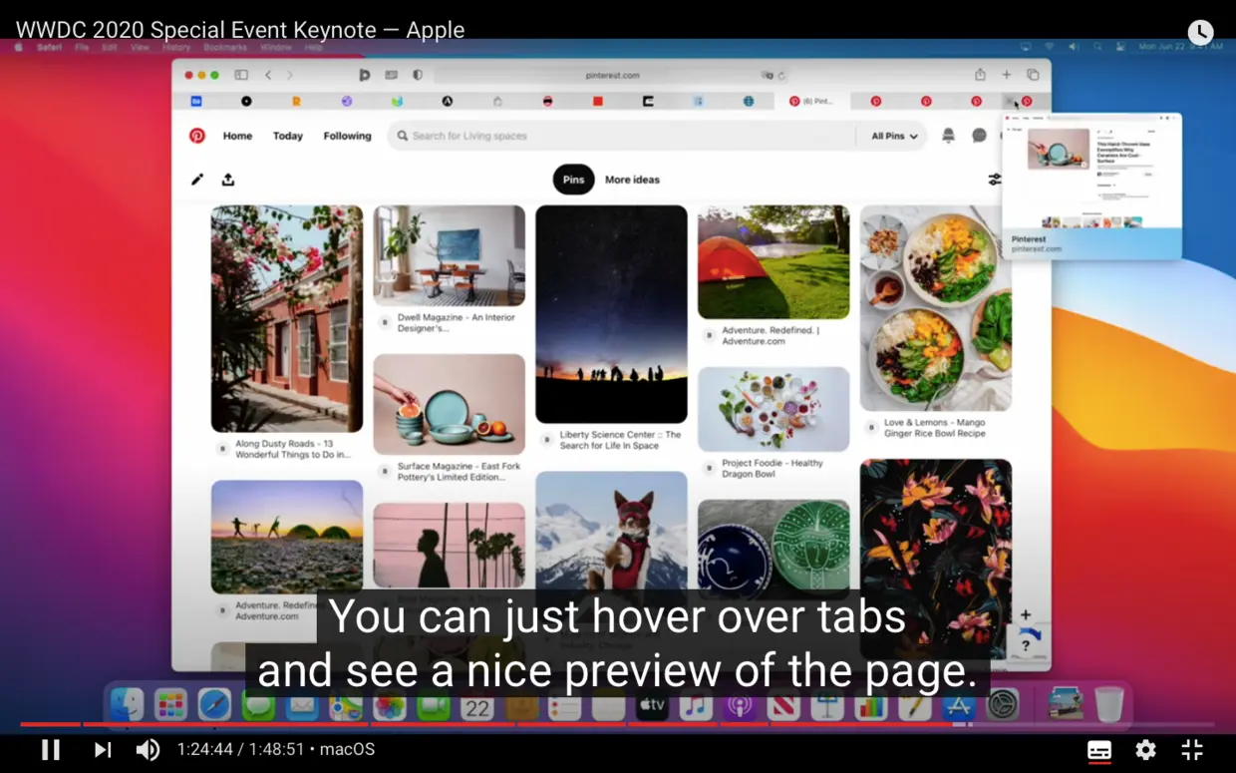
Task: Open App Store in Dock
Action: click(x=958, y=706)
